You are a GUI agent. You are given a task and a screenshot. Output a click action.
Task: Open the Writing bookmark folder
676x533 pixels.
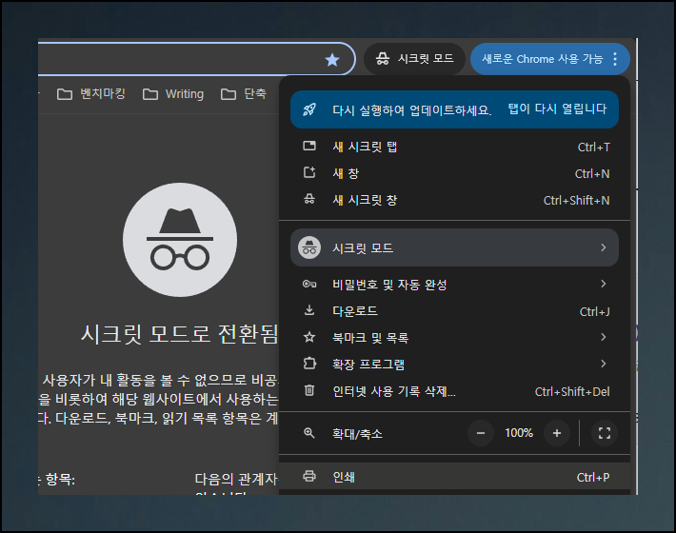point(173,93)
